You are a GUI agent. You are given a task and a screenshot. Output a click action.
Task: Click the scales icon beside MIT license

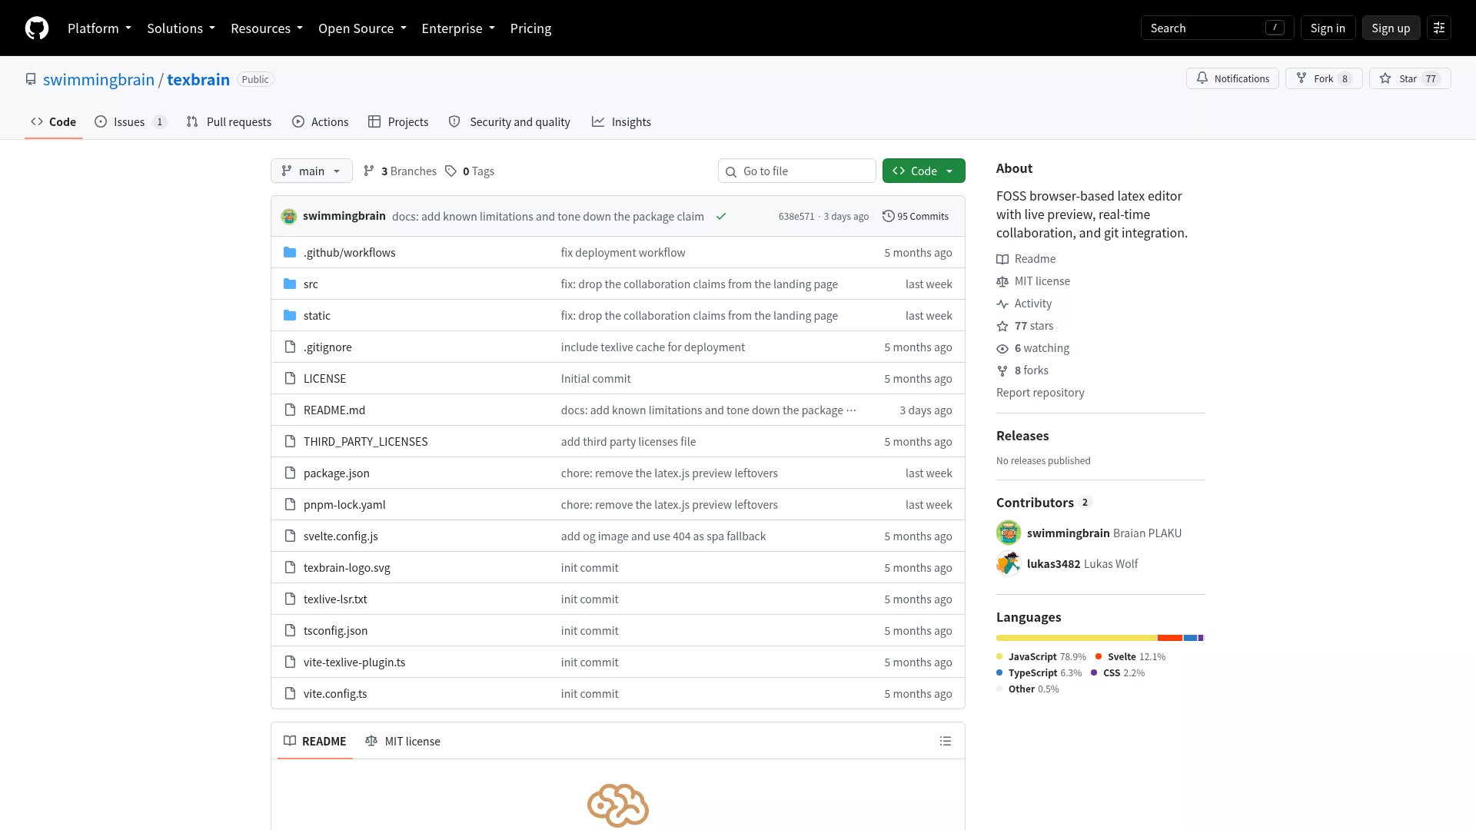tap(1002, 282)
